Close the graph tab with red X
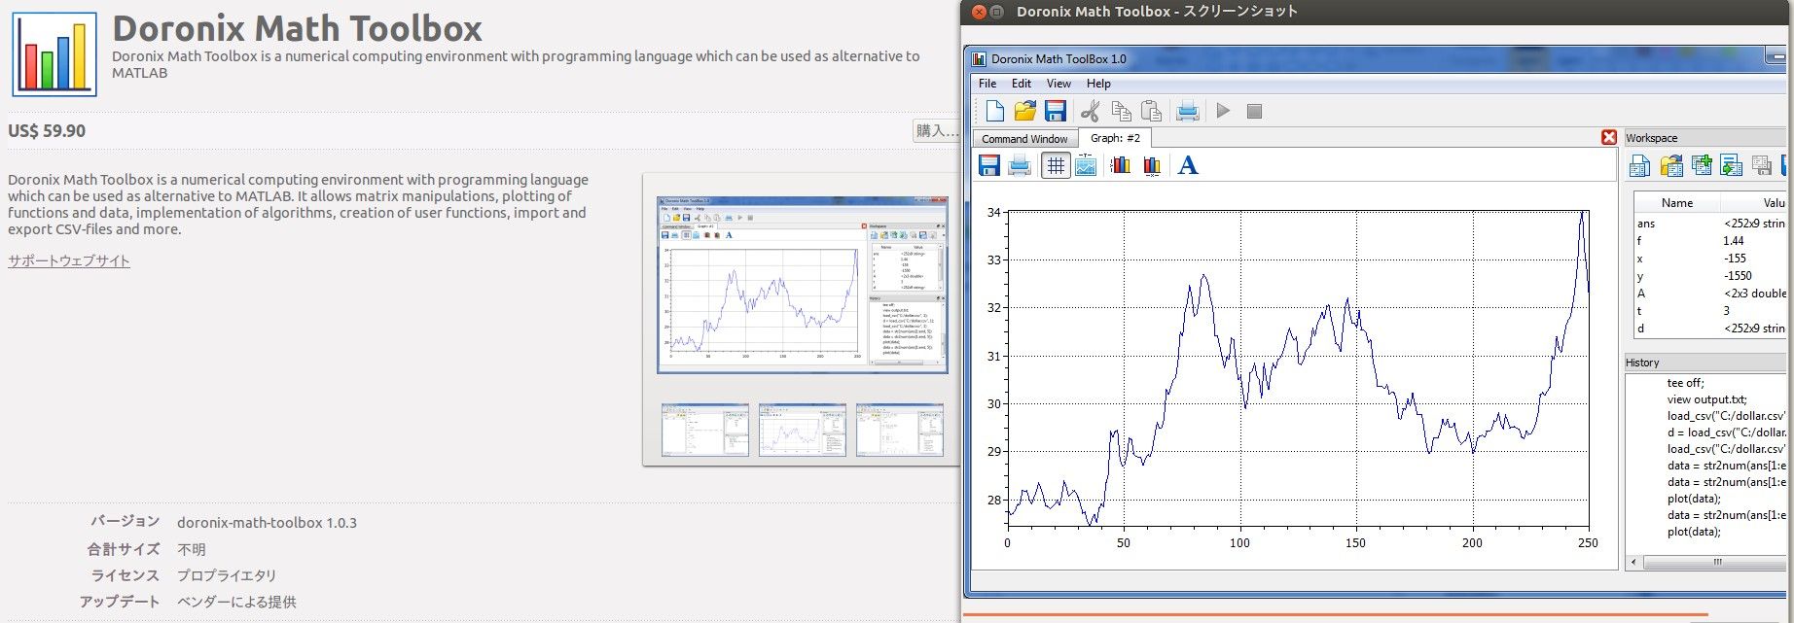The width and height of the screenshot is (1794, 623). [x=1609, y=138]
